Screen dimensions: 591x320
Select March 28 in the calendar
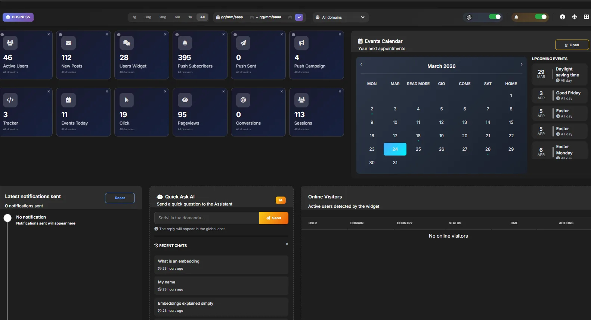[x=488, y=149]
